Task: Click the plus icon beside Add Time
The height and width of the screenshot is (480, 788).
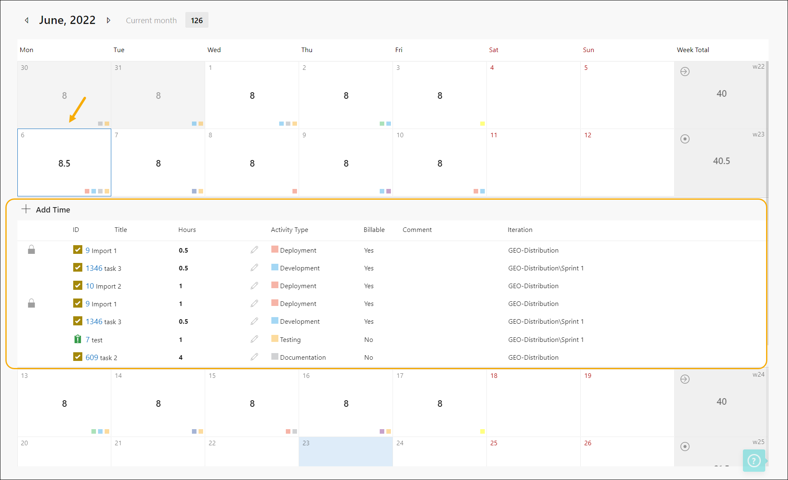Action: tap(26, 209)
